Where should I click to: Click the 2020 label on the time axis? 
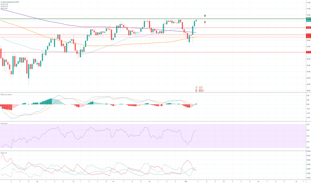186,182
